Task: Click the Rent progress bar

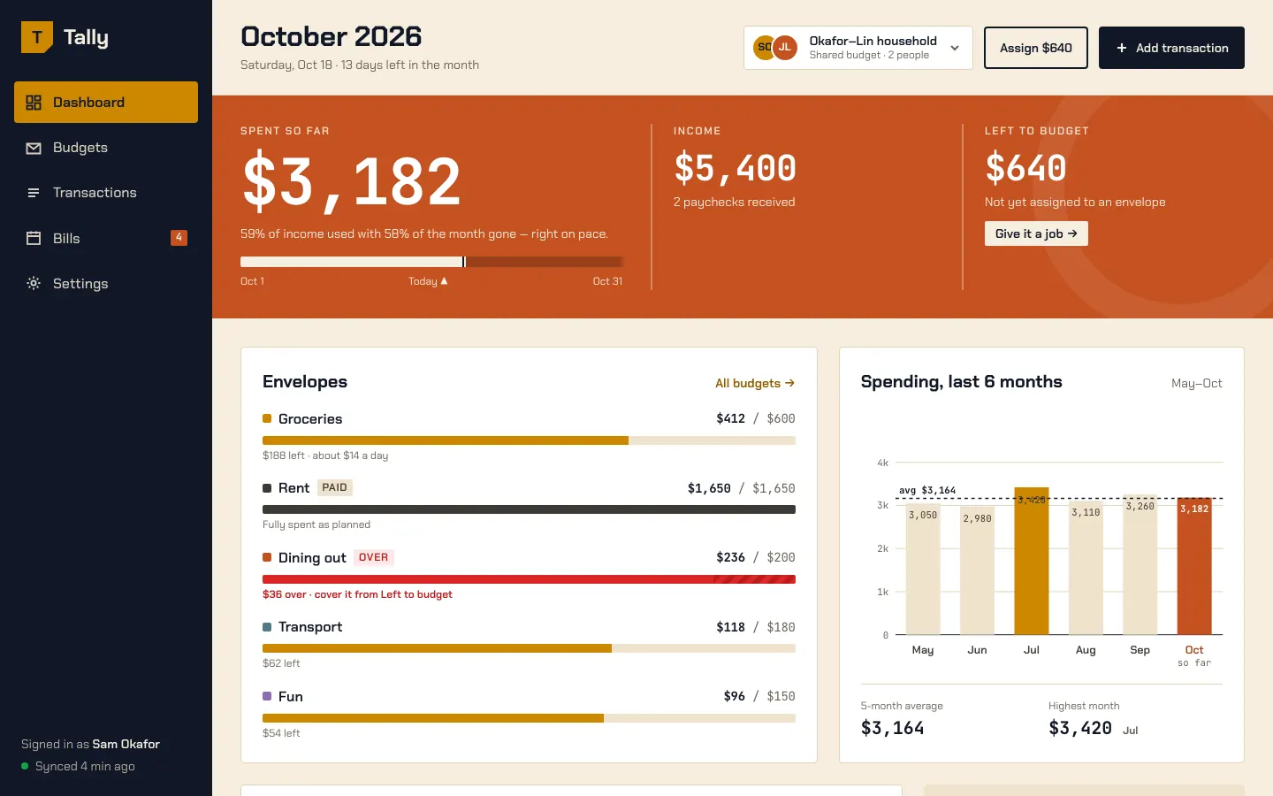Action: pos(529,509)
